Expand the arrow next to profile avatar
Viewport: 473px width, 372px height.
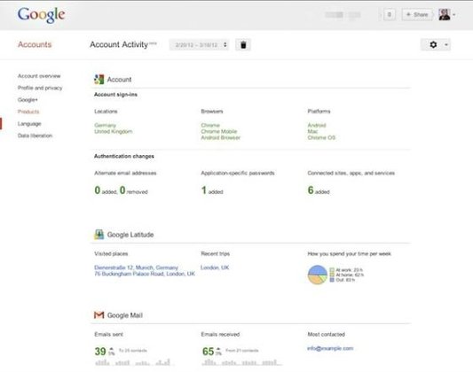coord(453,14)
